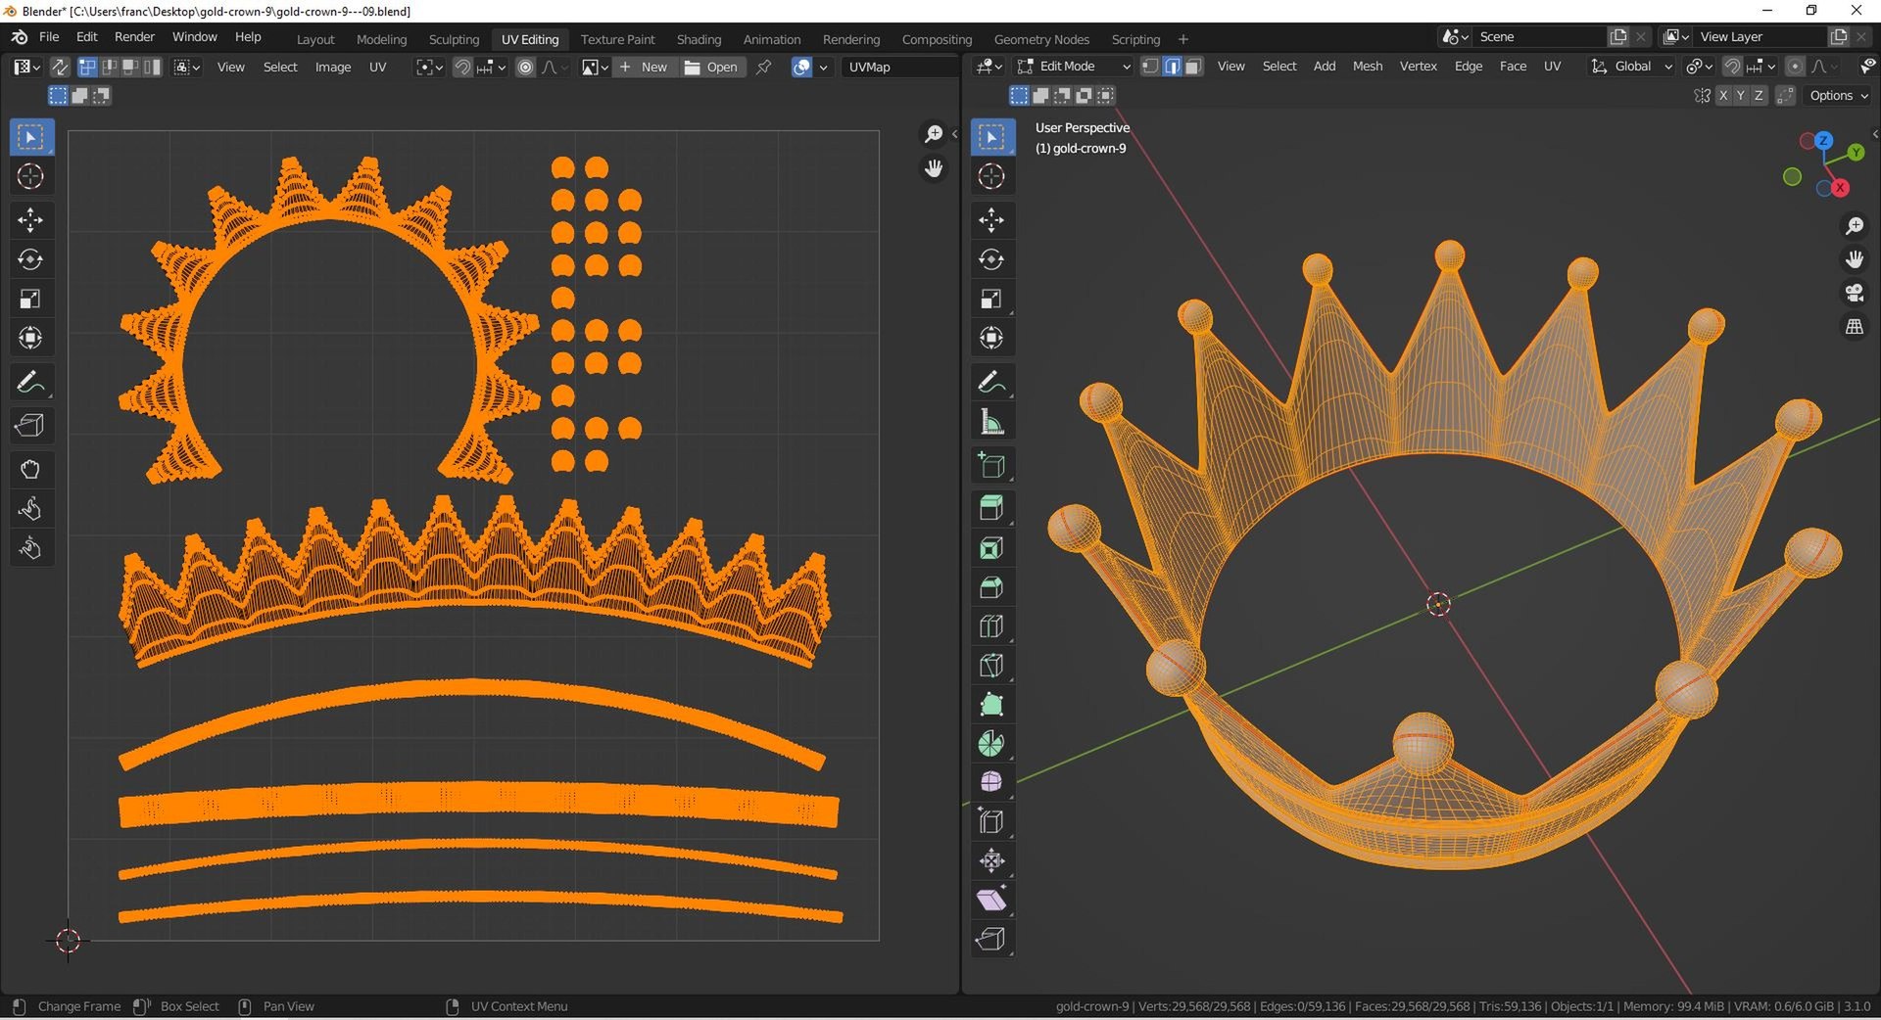1881x1020 pixels.
Task: Choose the Inset Faces tool
Action: tap(991, 548)
